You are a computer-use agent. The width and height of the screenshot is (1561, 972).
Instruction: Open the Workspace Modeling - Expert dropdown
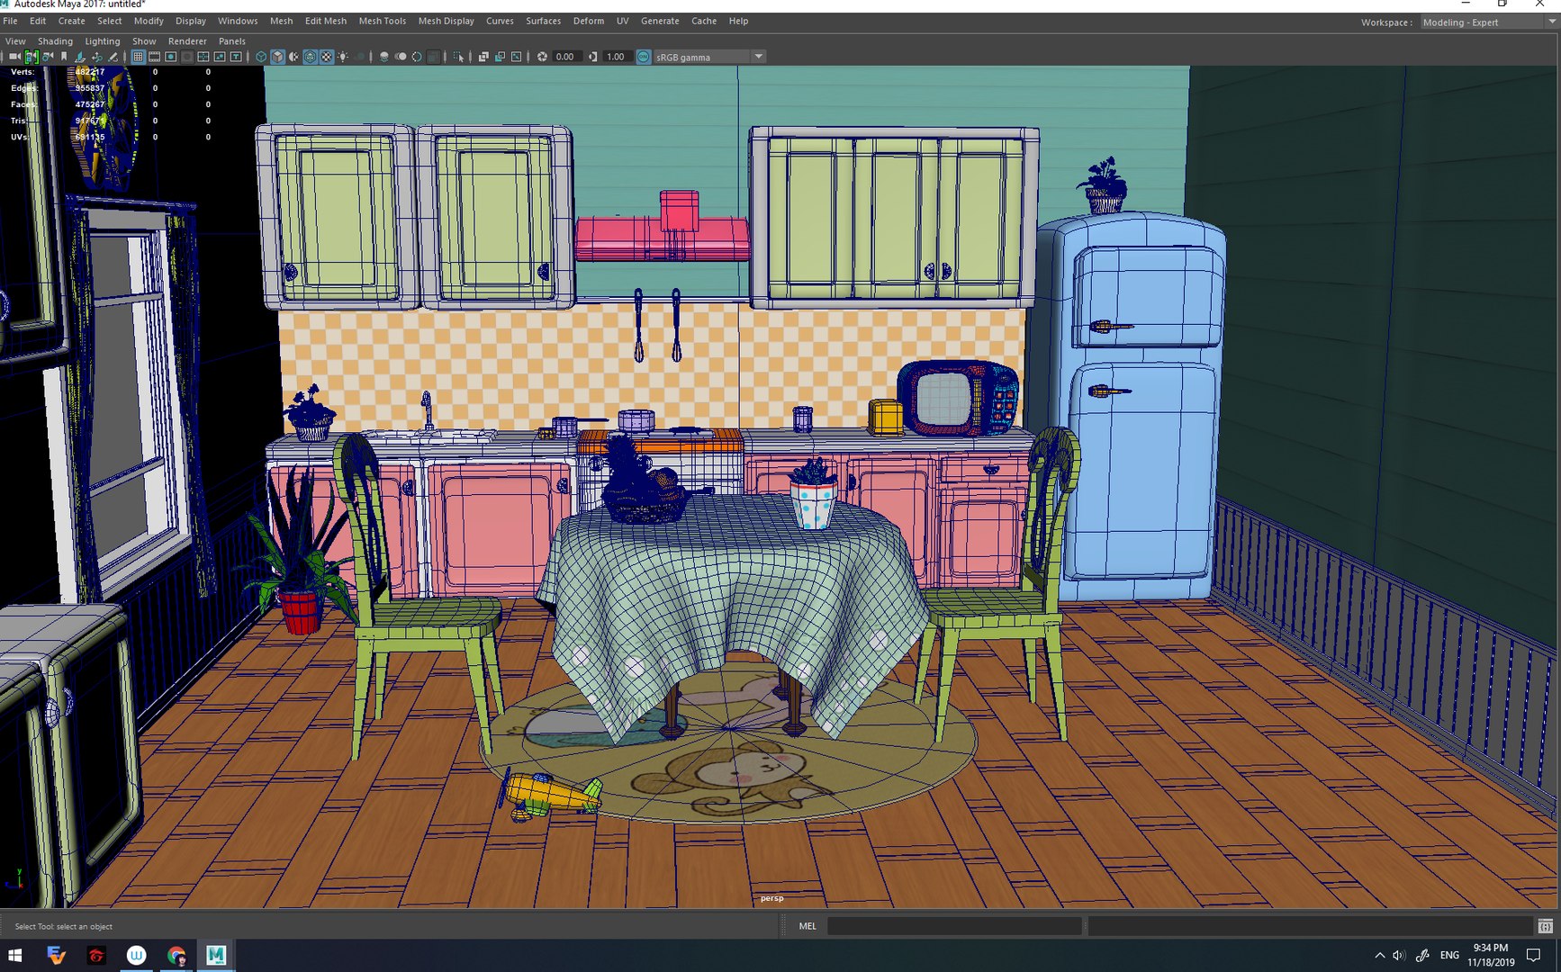click(1489, 22)
